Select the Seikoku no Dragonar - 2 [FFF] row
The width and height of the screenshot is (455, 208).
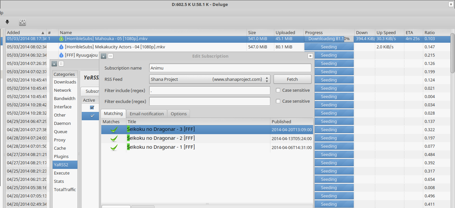[207, 138]
